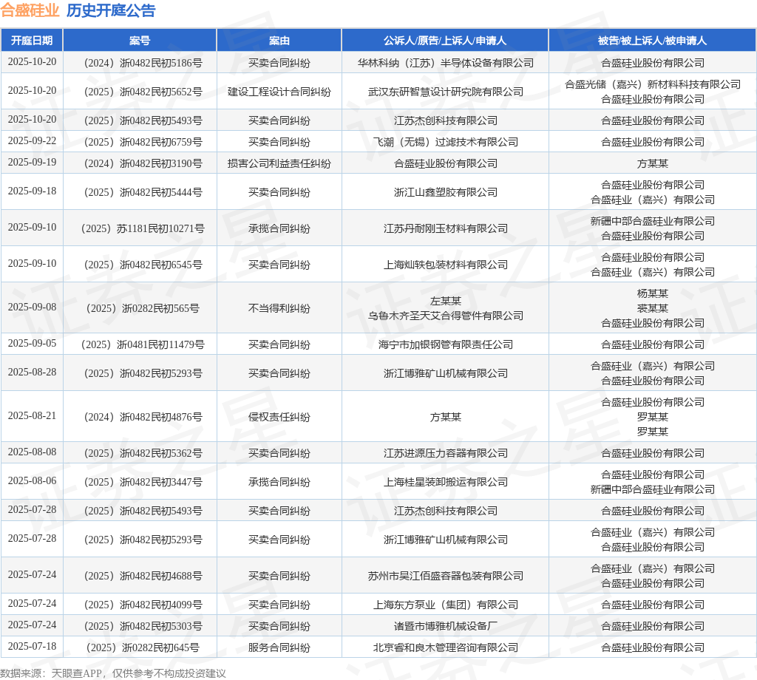Click case cause 服务合同纠纷

point(279,648)
